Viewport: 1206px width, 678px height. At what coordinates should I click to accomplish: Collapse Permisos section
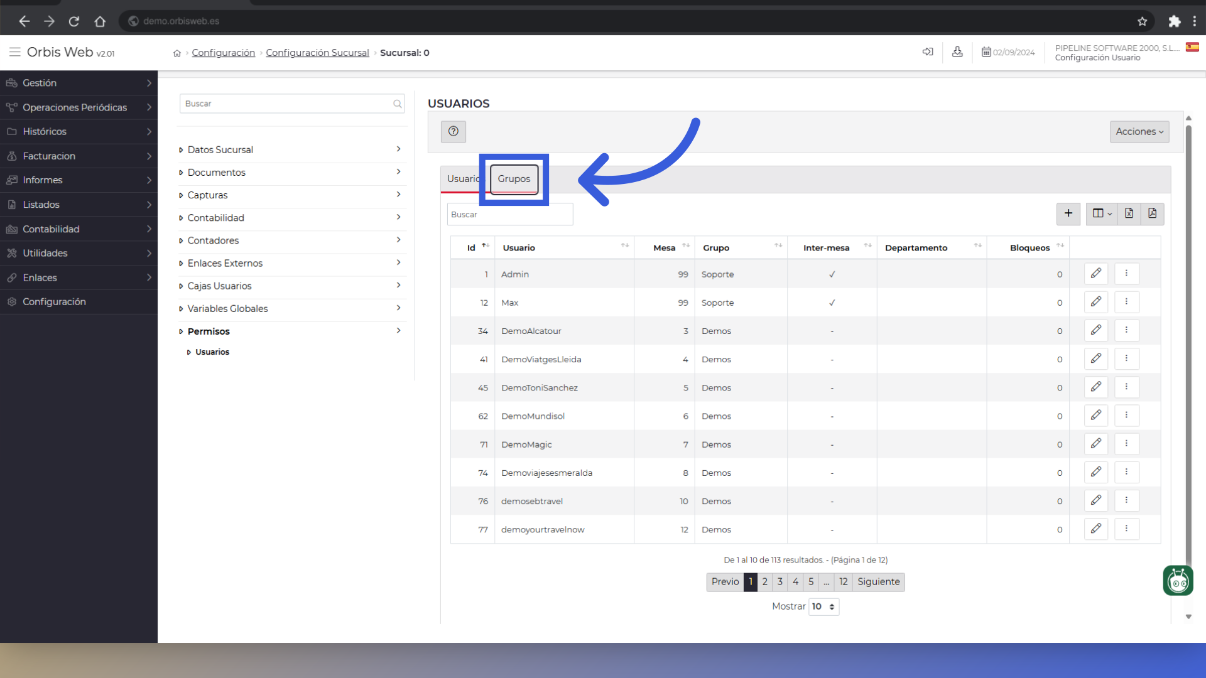click(291, 331)
